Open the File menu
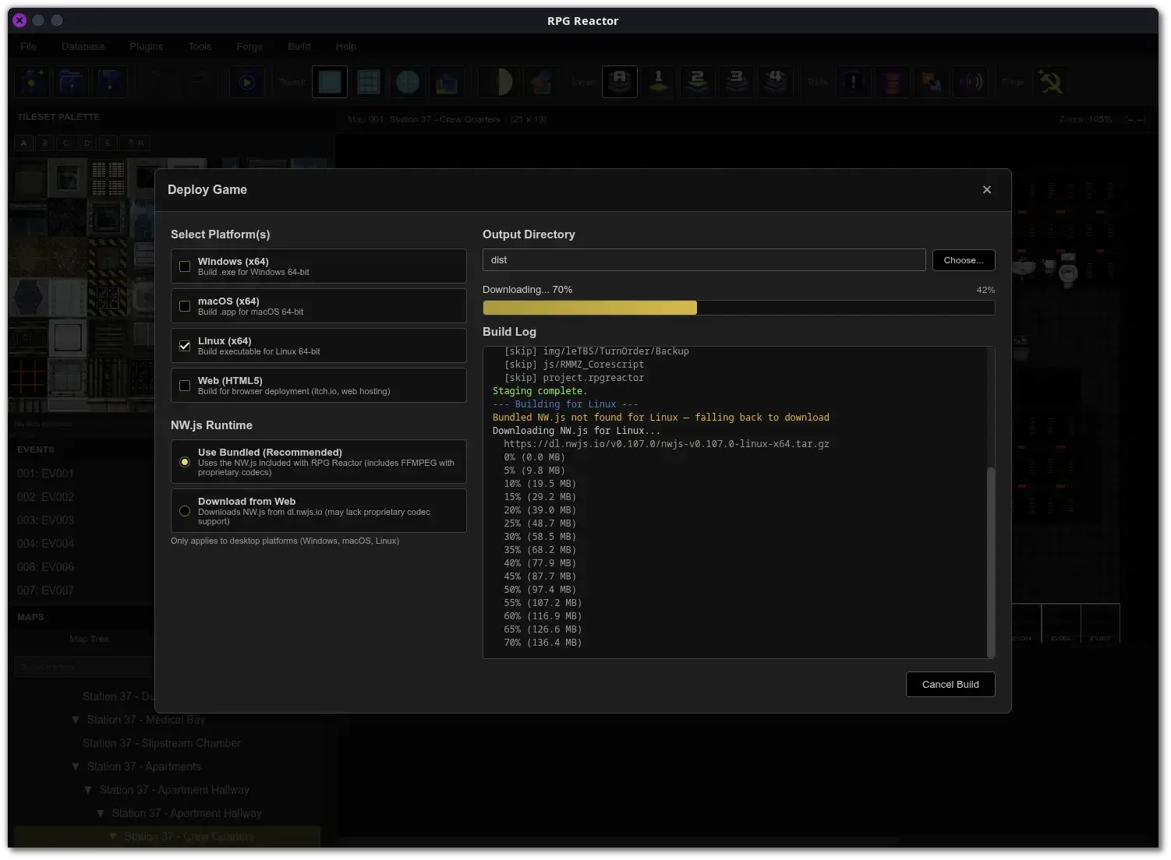This screenshot has width=1171, height=860. pos(29,47)
